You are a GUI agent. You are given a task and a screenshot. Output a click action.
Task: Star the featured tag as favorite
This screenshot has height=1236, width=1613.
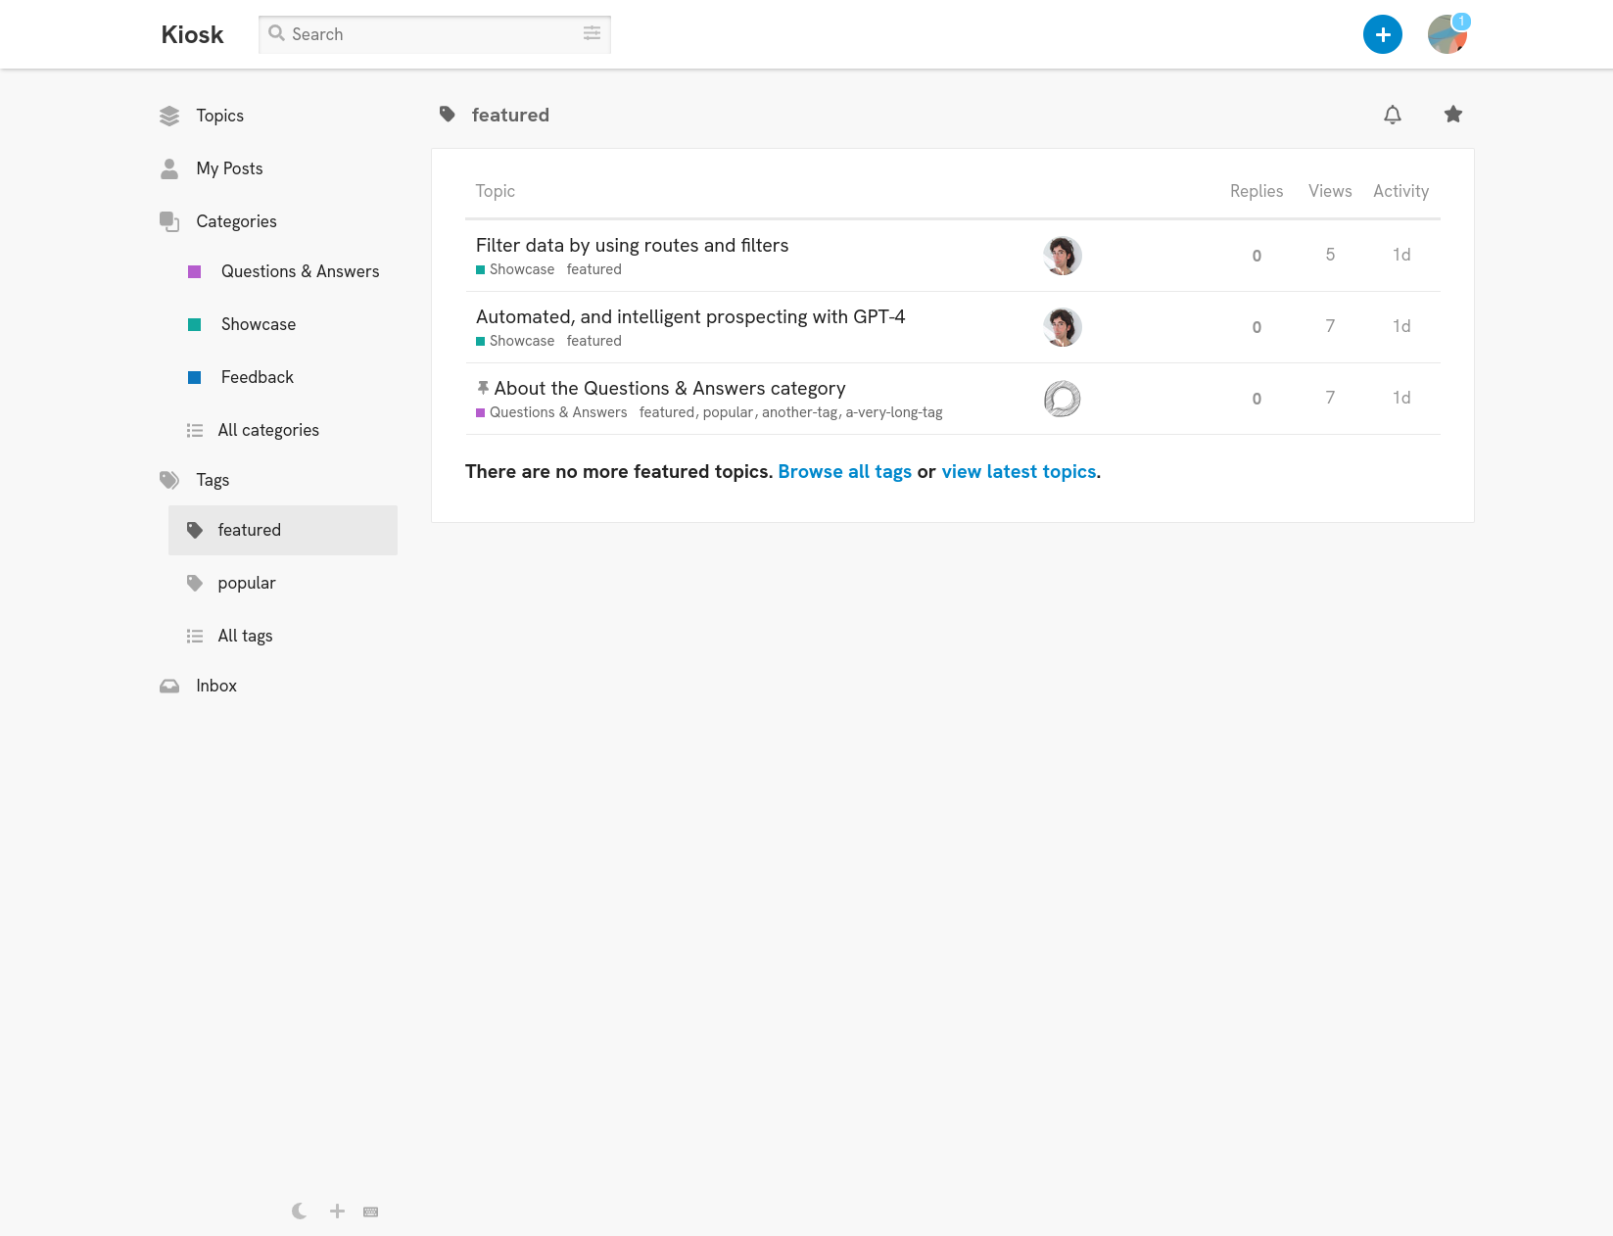1452,115
